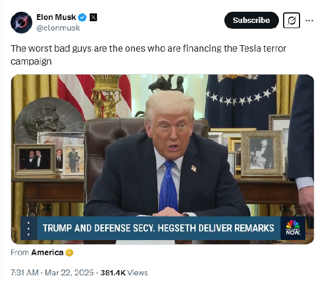This screenshot has width=323, height=283.
Task: Open Grok explain-this-post icon
Action: click(291, 20)
